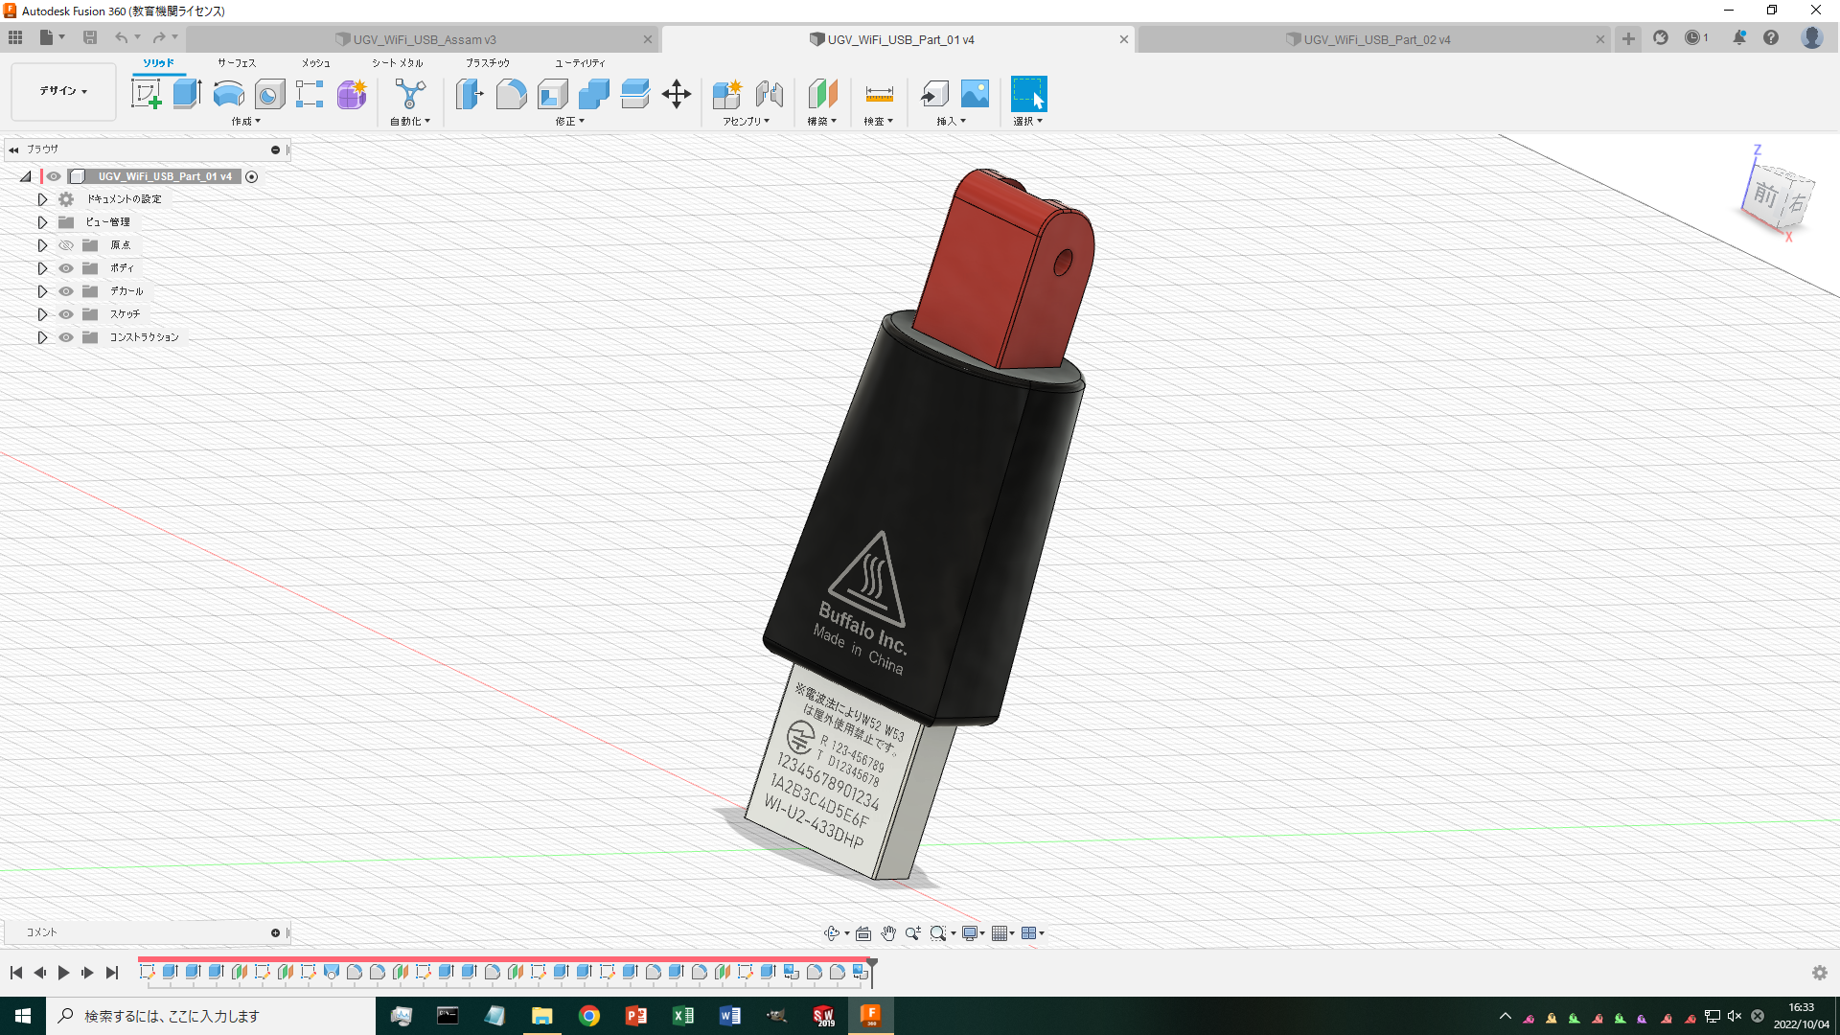Select the Insert Derive tool
The height and width of the screenshot is (1035, 1840).
click(933, 94)
